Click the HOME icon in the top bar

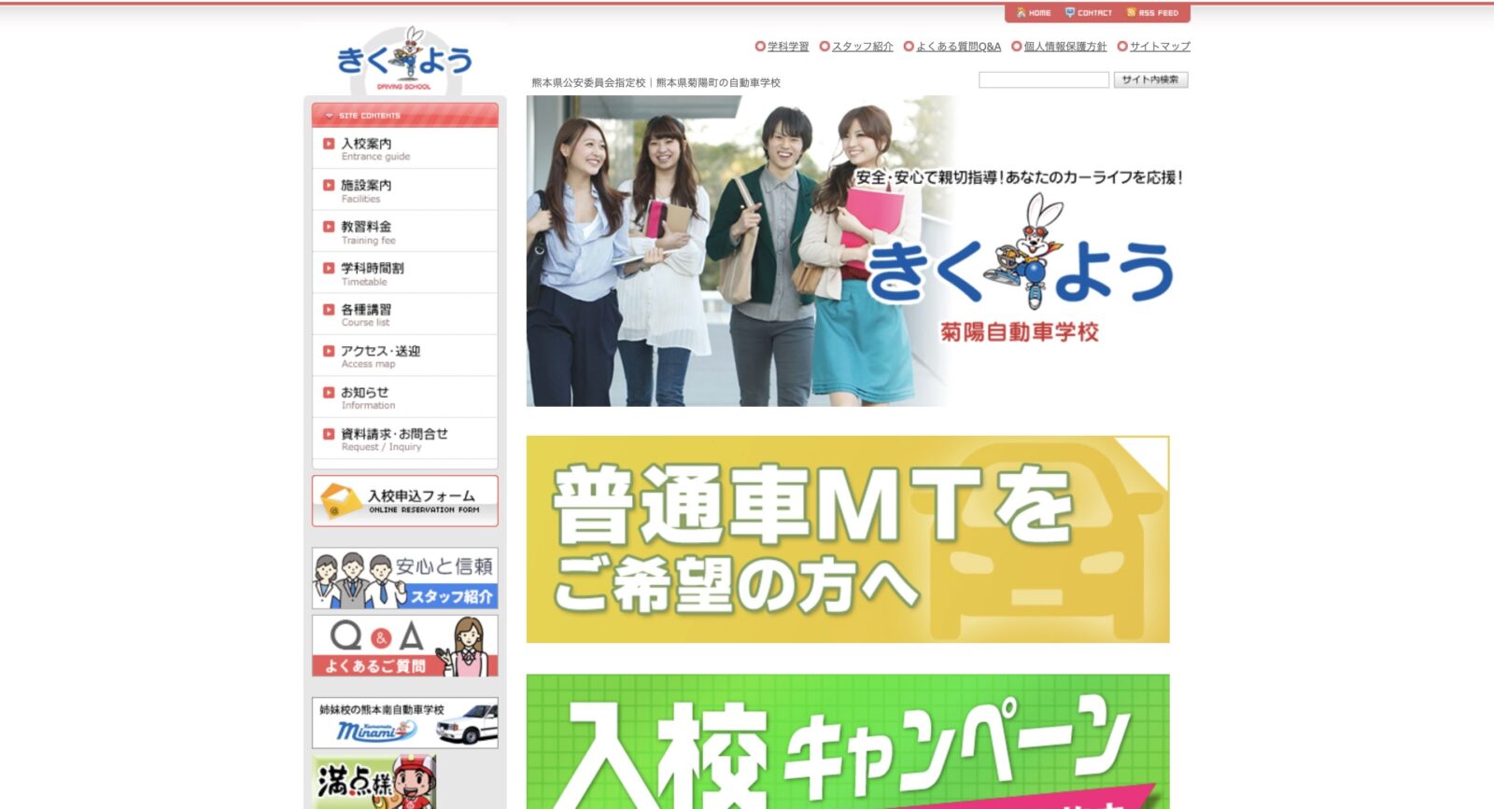click(1021, 13)
